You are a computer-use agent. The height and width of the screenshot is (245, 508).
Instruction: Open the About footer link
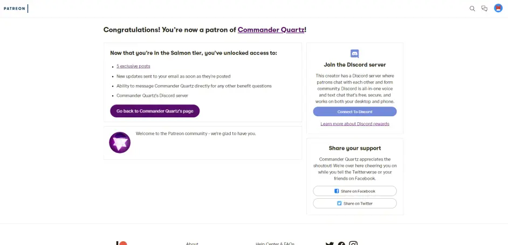[192, 243]
